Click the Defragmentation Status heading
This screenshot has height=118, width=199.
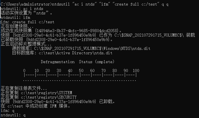pyautogui.click(x=78, y=62)
